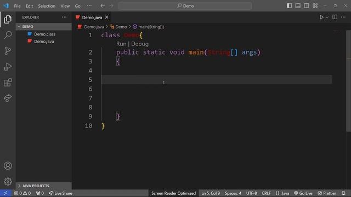
Task: Open the Accounts menu icon
Action: 8,166
